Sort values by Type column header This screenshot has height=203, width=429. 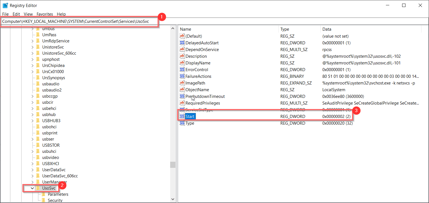coord(285,29)
